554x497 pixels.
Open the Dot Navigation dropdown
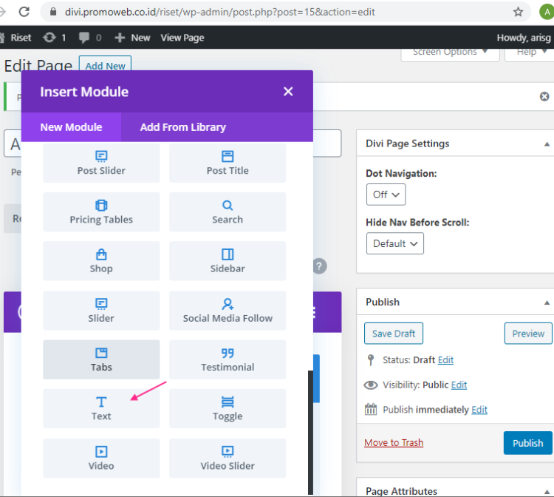click(386, 195)
